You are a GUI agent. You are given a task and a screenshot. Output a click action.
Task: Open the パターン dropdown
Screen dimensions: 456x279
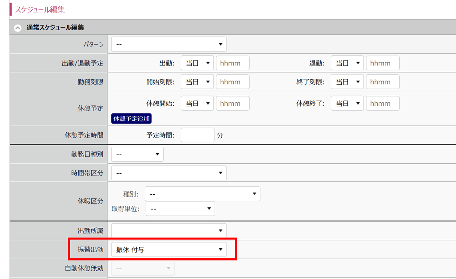pos(169,44)
